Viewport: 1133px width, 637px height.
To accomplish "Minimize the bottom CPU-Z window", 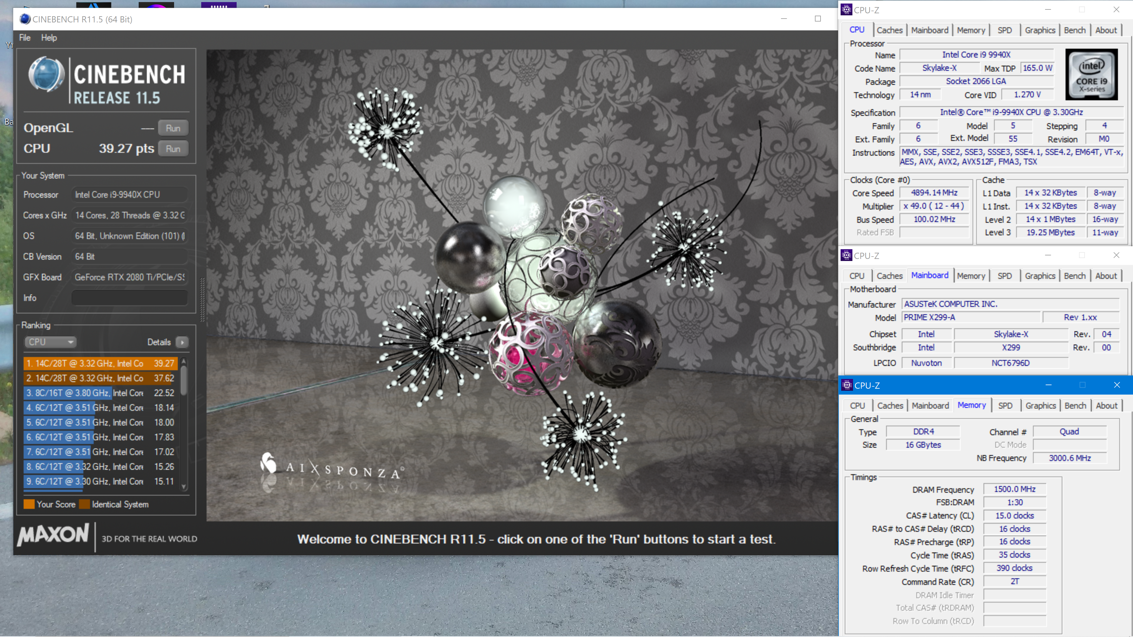I will pyautogui.click(x=1049, y=385).
